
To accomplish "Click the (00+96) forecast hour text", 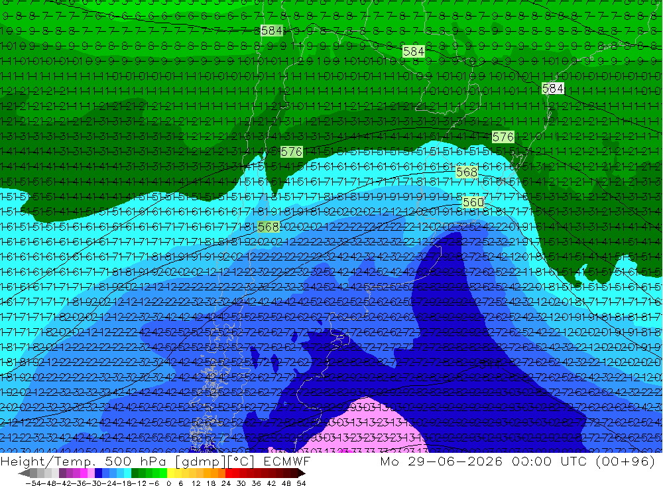I will click(626, 461).
